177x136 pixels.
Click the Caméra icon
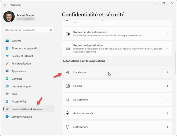click(x=68, y=86)
